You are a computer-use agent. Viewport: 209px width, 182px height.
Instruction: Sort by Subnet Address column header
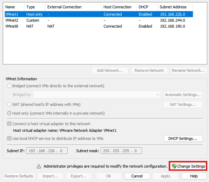pos(175,7)
